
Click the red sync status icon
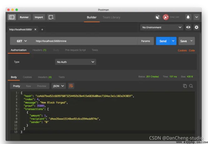pos(166,17)
